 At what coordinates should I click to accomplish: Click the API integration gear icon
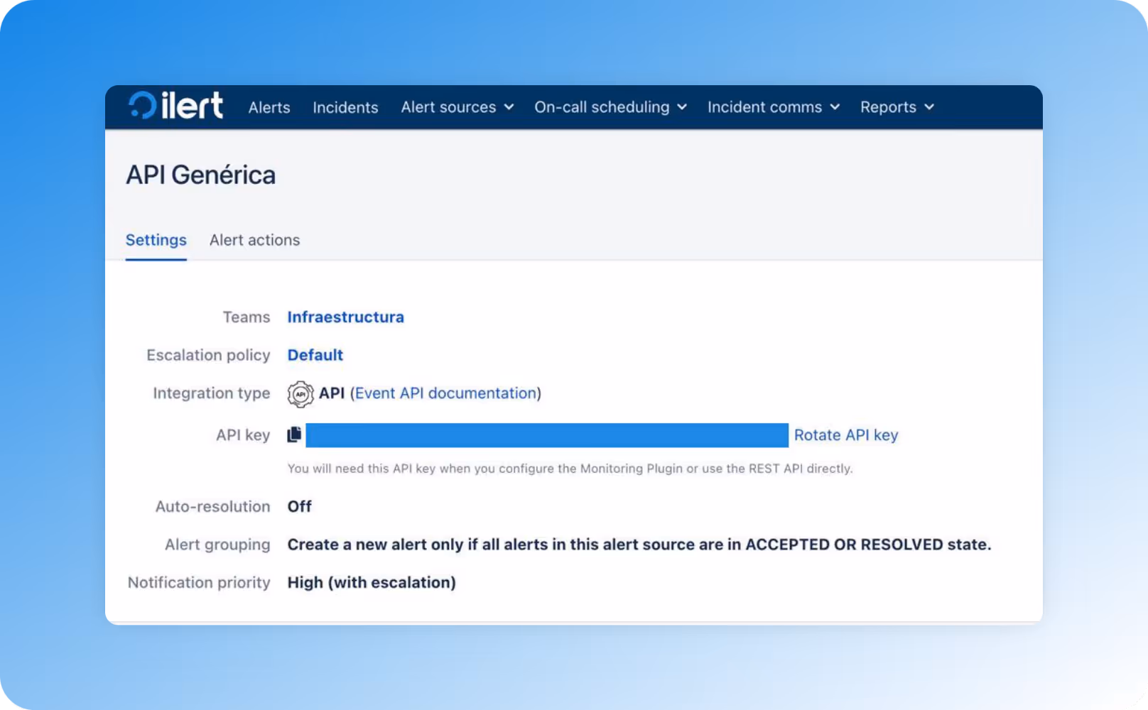pos(300,394)
